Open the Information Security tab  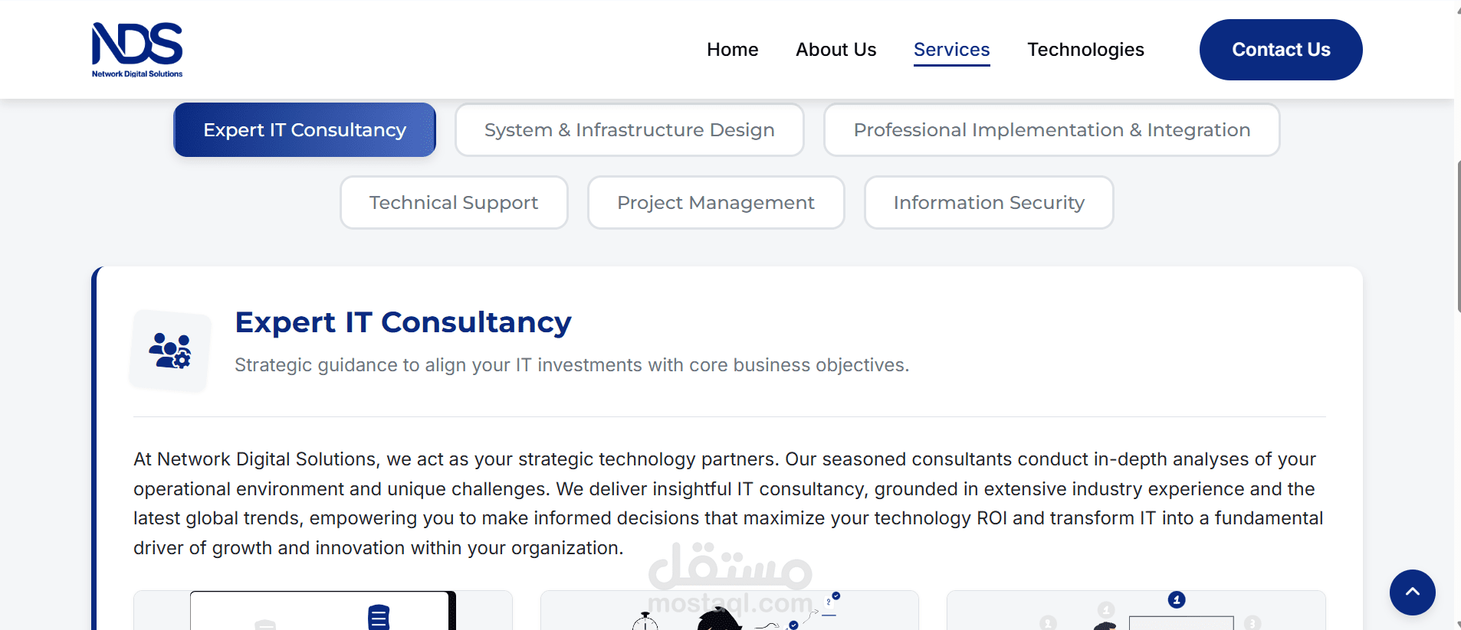tap(989, 203)
